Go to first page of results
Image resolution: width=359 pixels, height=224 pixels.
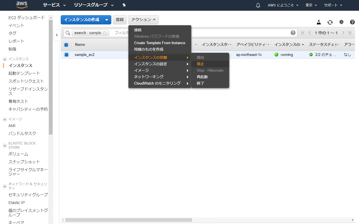[303, 33]
